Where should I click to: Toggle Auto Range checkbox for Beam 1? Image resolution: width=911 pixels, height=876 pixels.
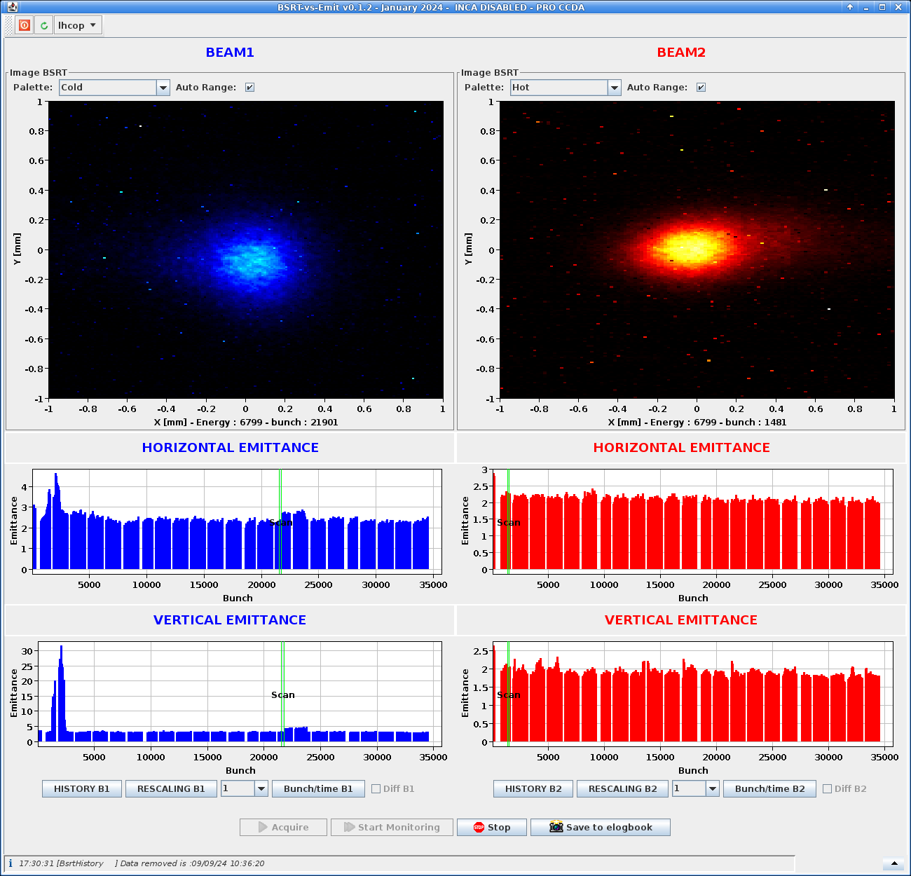249,88
